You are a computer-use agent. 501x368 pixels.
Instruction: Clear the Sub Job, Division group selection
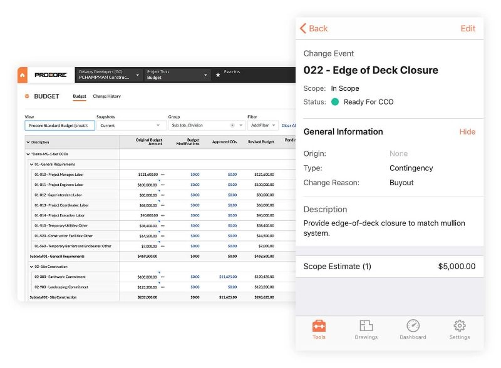pyautogui.click(x=232, y=126)
